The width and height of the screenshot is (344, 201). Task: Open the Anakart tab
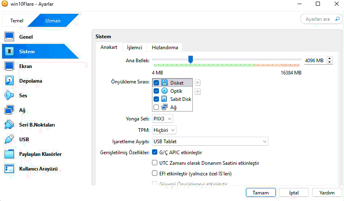point(109,47)
